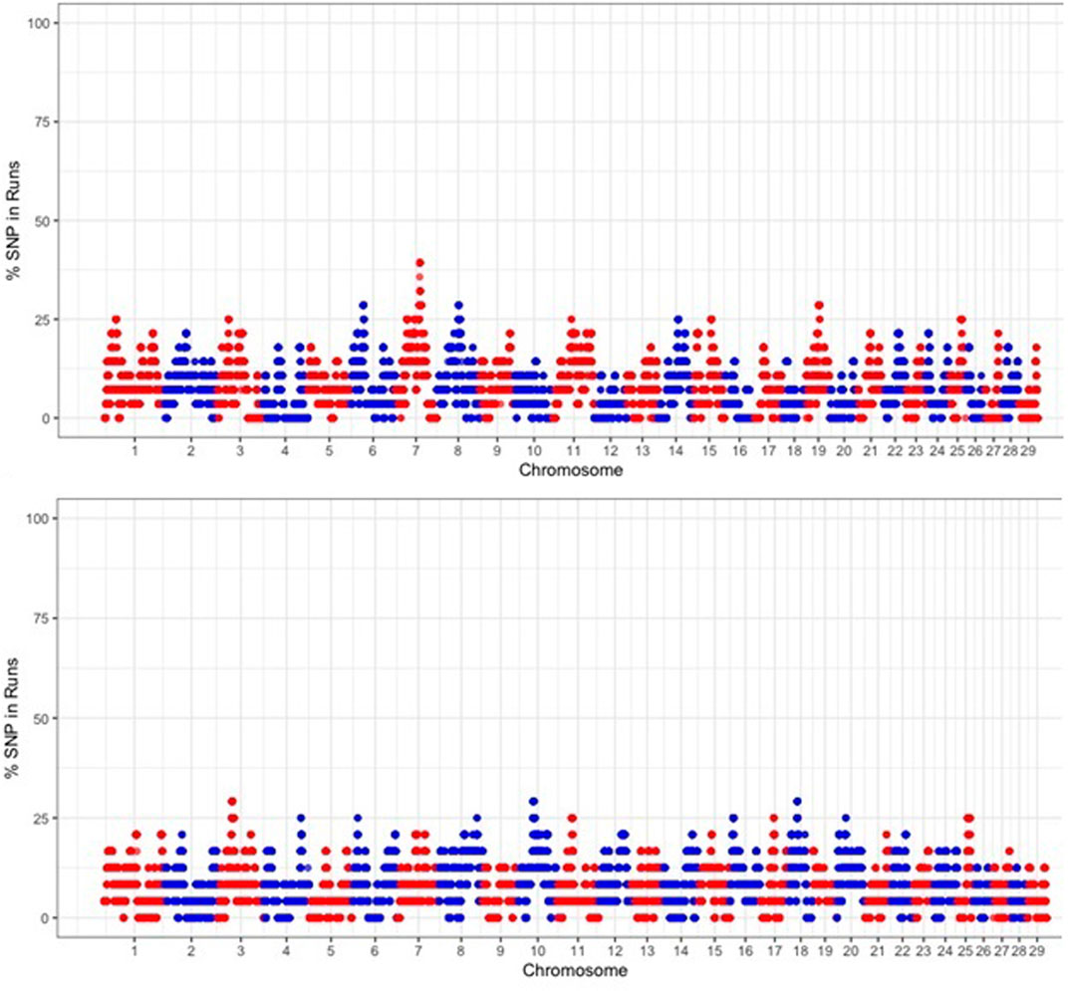
Task: Select the upper plot's "% SNP in Runs" label
Action: click(x=14, y=220)
